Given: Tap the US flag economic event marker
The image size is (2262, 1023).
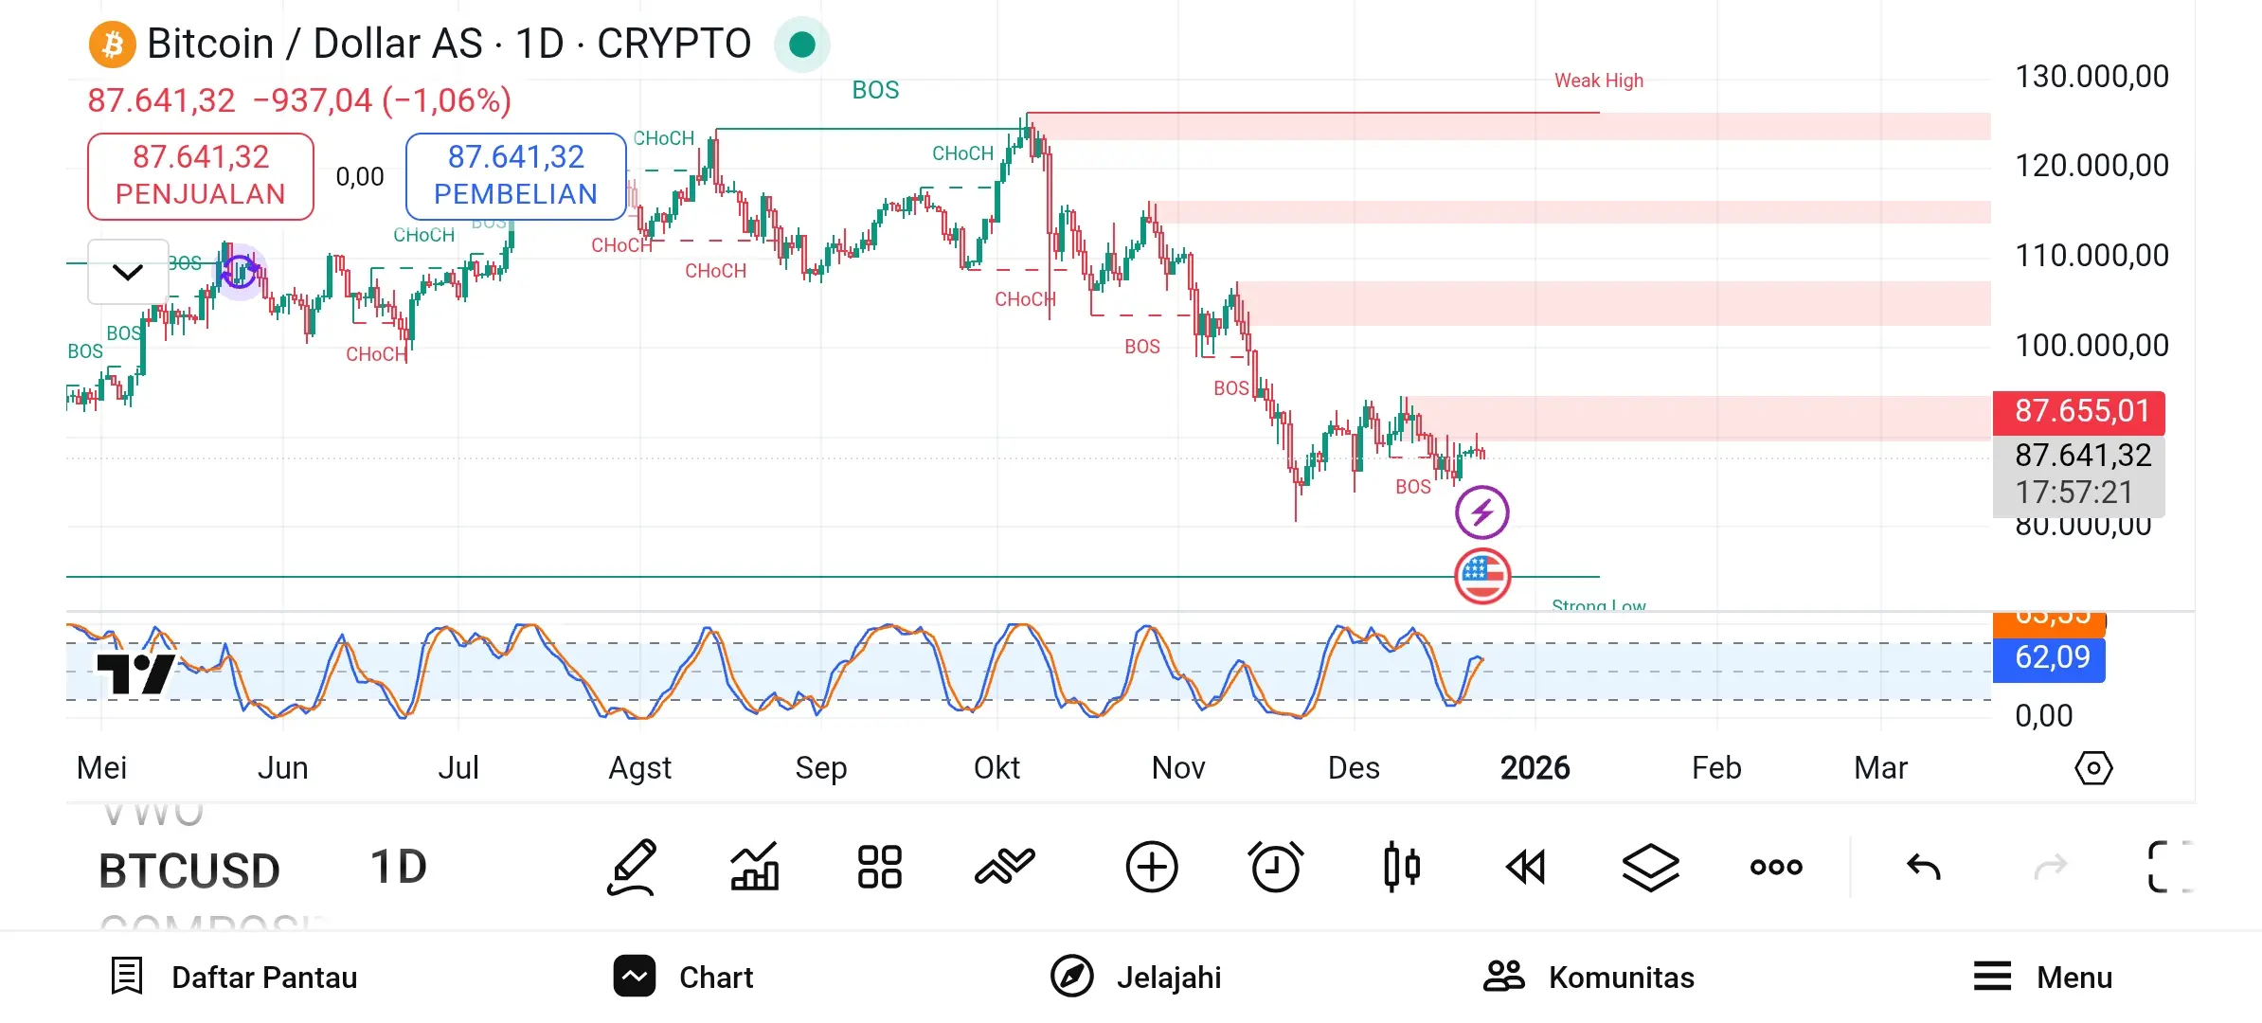Looking at the screenshot, I should 1482,576.
